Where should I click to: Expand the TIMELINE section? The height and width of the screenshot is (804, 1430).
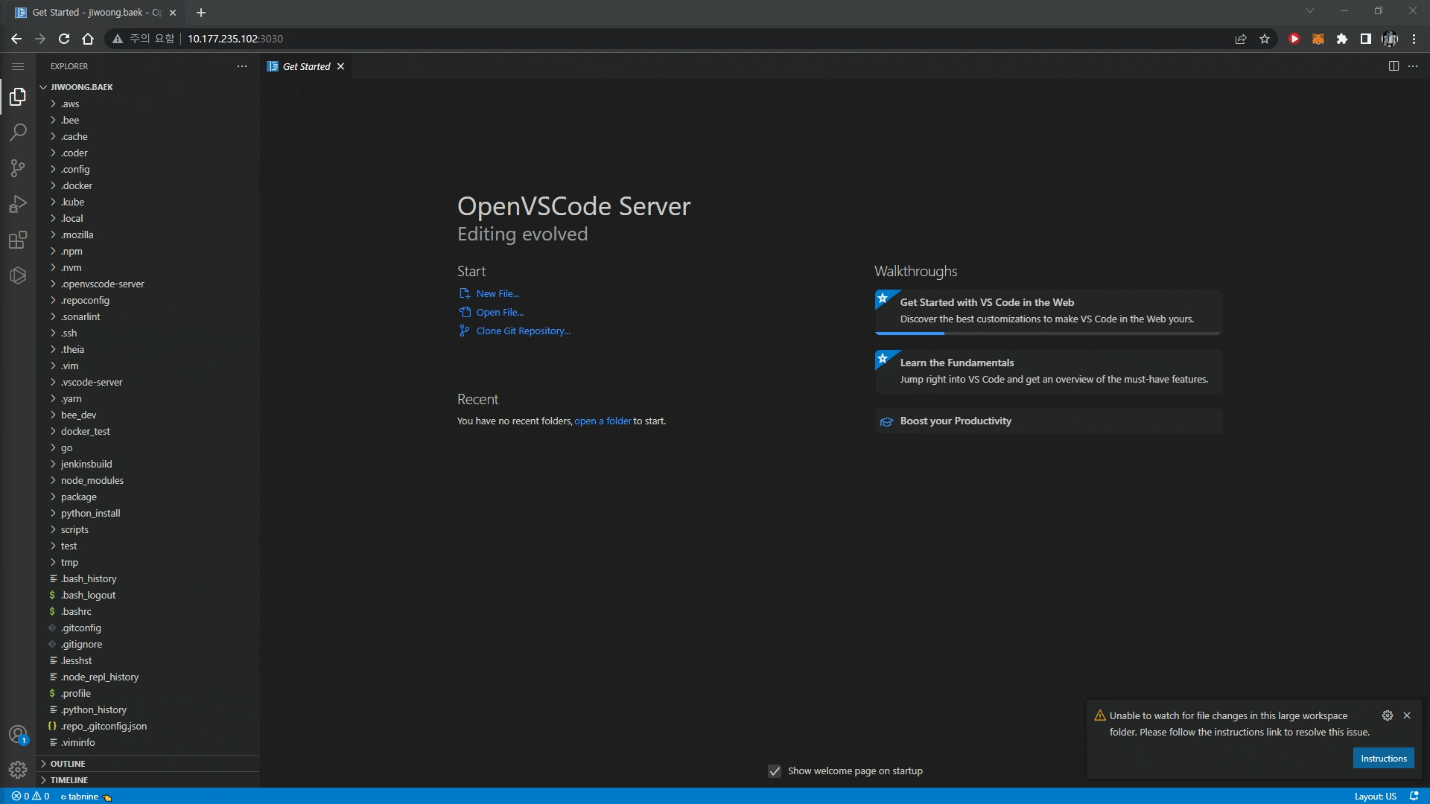pos(147,780)
